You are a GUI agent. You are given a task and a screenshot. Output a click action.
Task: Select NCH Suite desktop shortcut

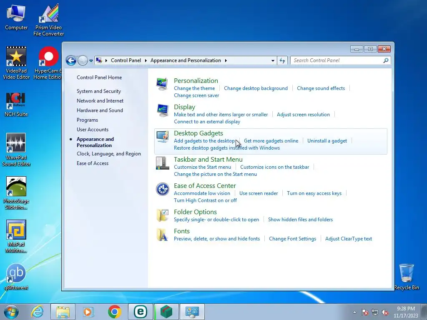click(16, 105)
